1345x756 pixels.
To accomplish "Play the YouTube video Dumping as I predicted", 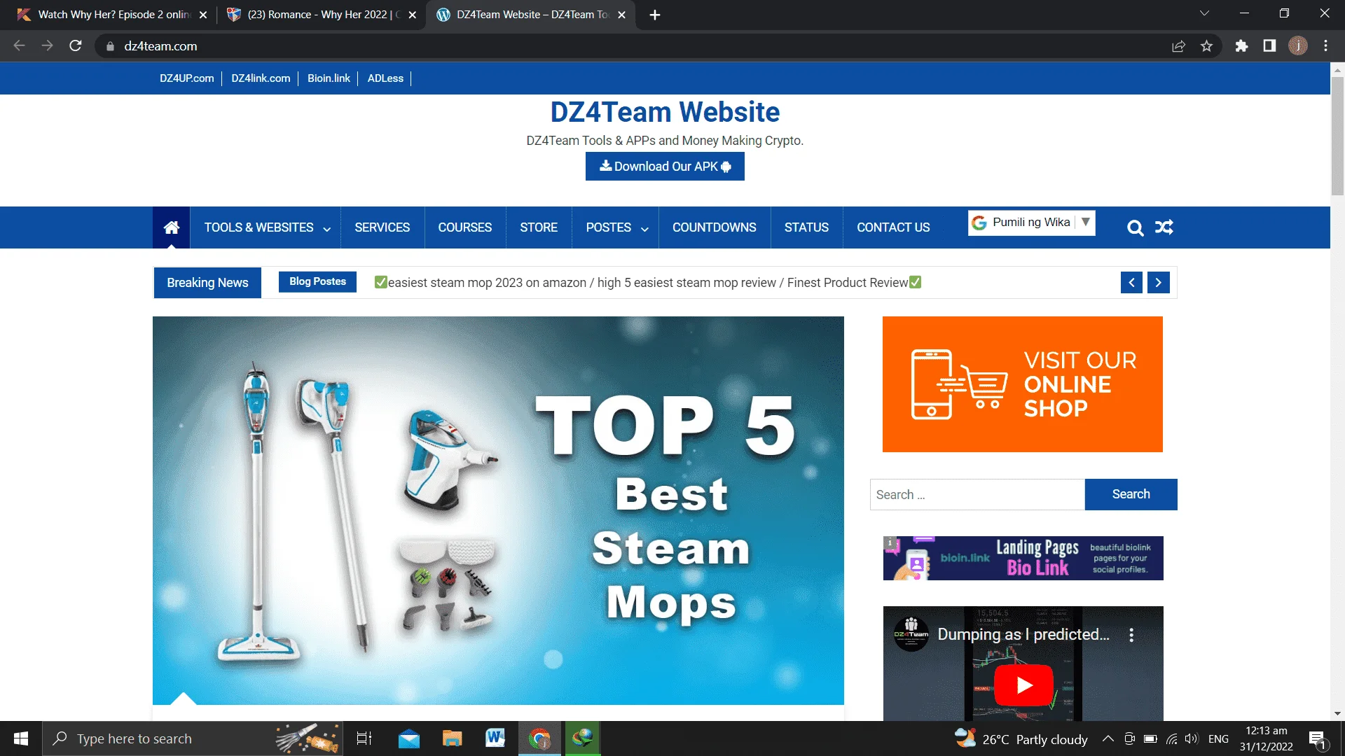I will [1023, 685].
